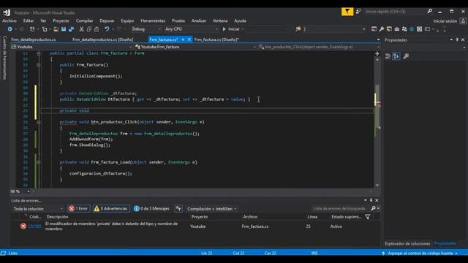Open the Youtube project navigation dropdown
Image resolution: width=468 pixels, height=263 pixels.
click(x=72, y=47)
